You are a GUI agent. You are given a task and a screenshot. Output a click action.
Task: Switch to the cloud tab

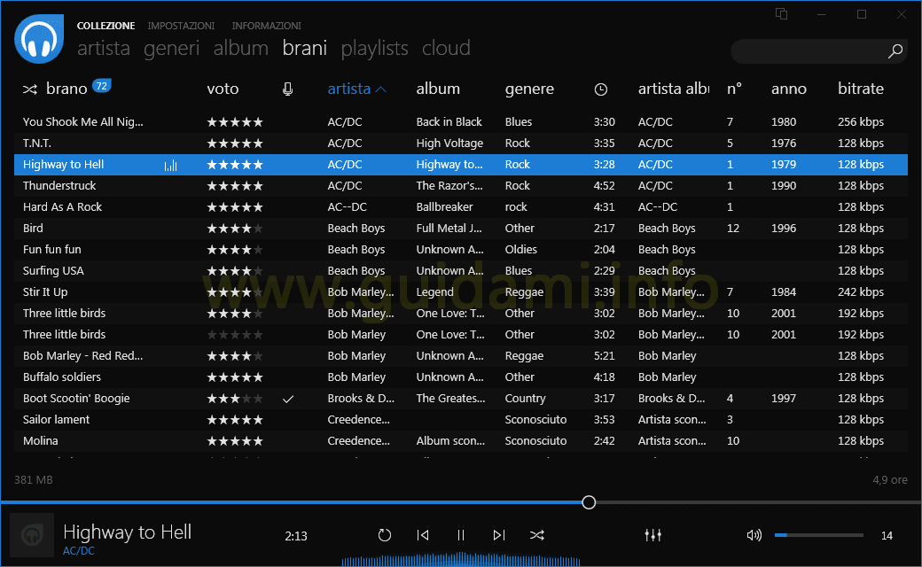(446, 48)
